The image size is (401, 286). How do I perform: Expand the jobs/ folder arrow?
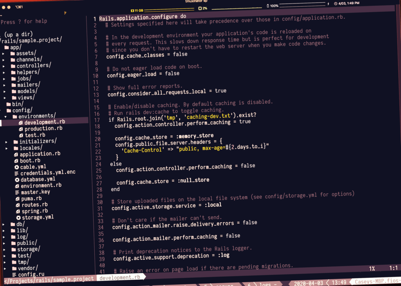coord(4,79)
